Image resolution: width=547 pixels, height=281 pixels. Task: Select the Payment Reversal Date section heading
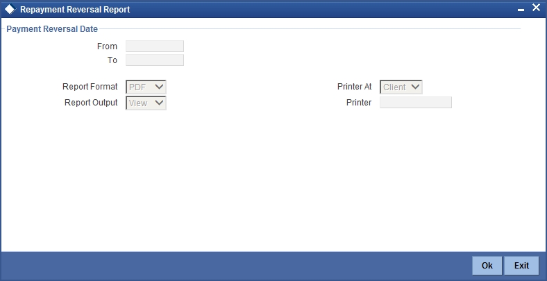click(x=52, y=29)
